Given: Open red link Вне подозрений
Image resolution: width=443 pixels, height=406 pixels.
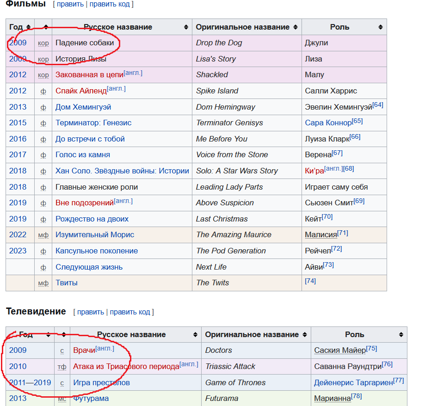Looking at the screenshot, I should 85,203.
